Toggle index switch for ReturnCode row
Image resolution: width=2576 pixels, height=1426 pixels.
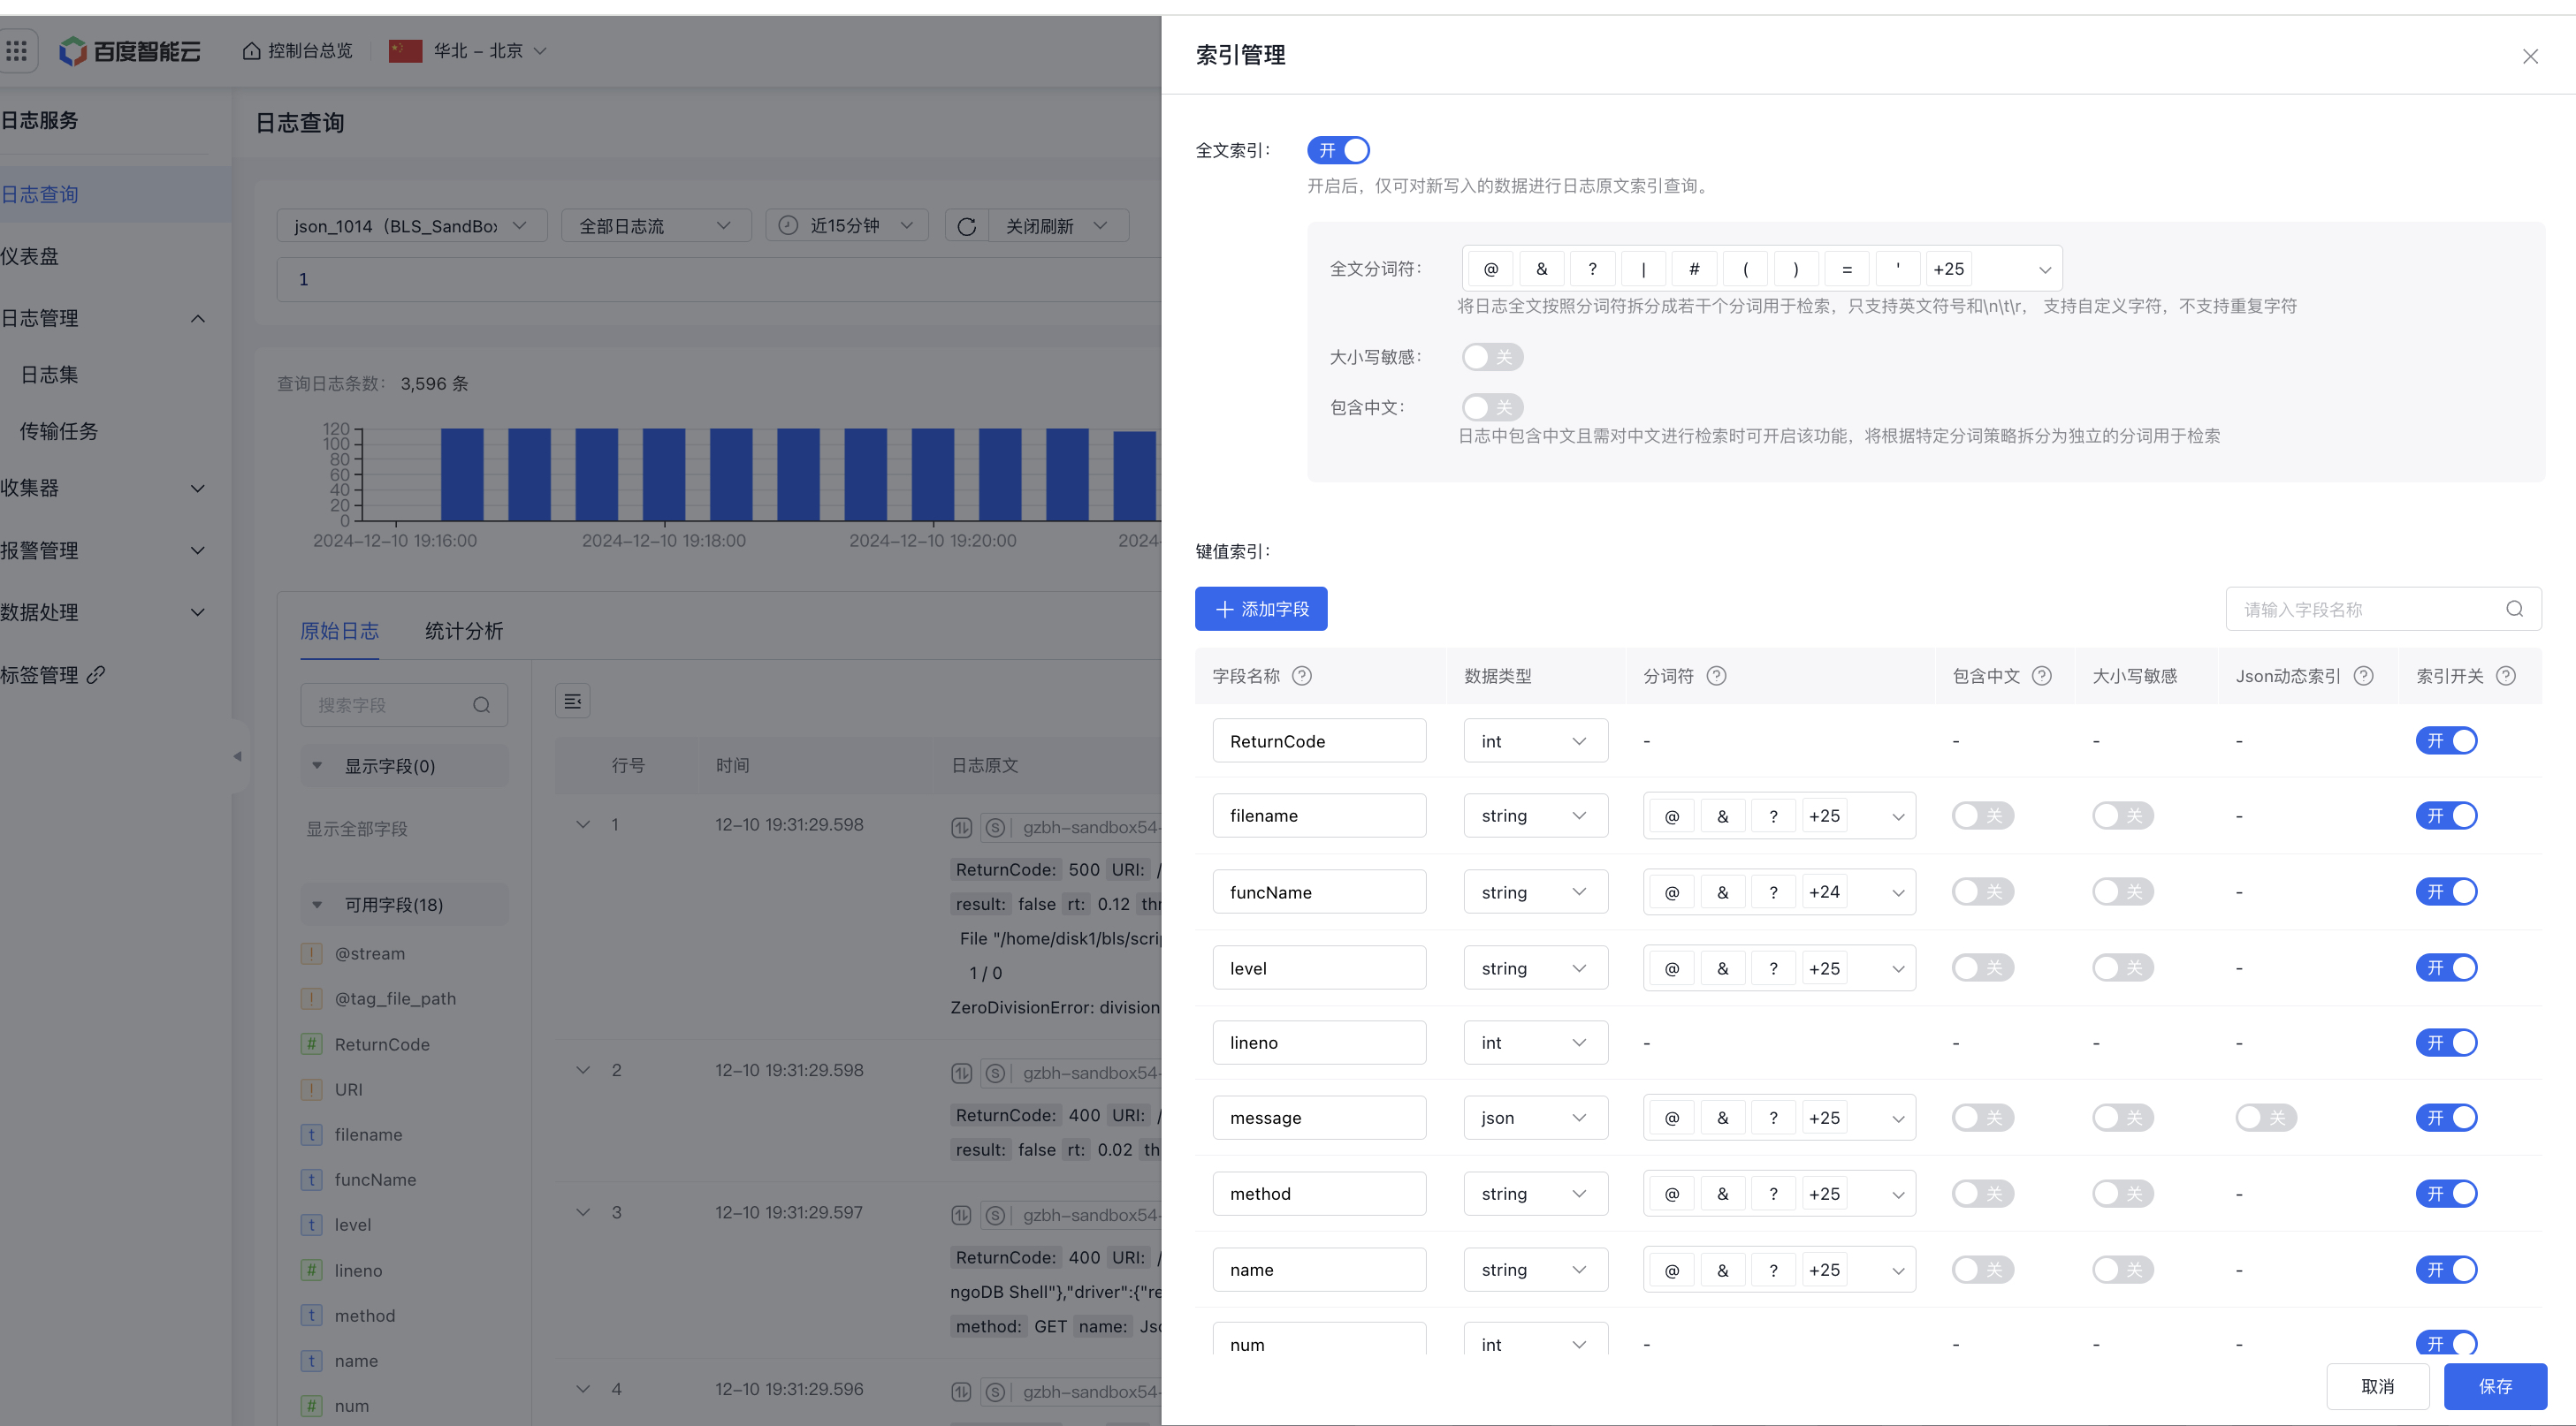(2447, 741)
